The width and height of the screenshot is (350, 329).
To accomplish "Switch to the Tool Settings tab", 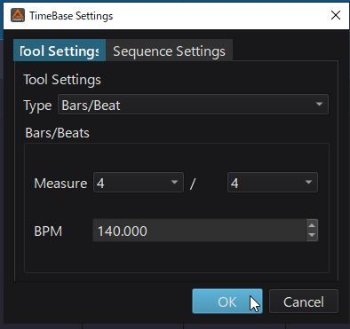I will [x=60, y=51].
